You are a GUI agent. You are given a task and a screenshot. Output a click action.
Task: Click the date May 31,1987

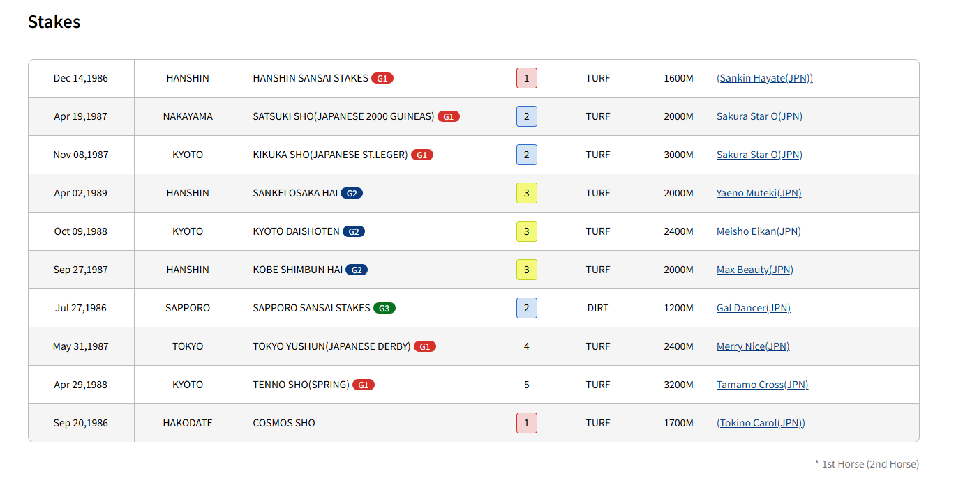pyautogui.click(x=81, y=346)
